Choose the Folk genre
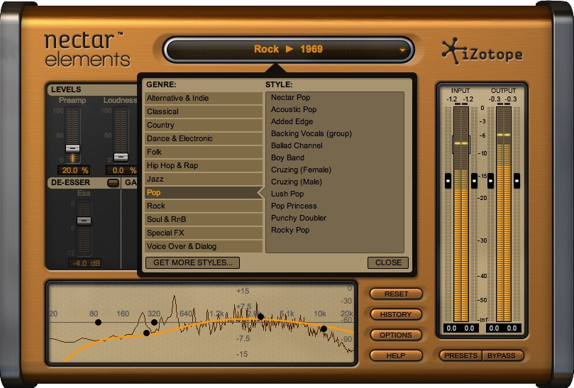 pyautogui.click(x=204, y=152)
